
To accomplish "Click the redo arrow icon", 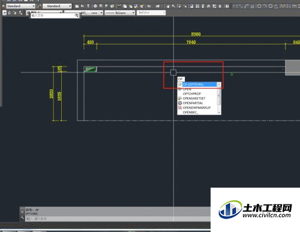I will [x=157, y=7].
